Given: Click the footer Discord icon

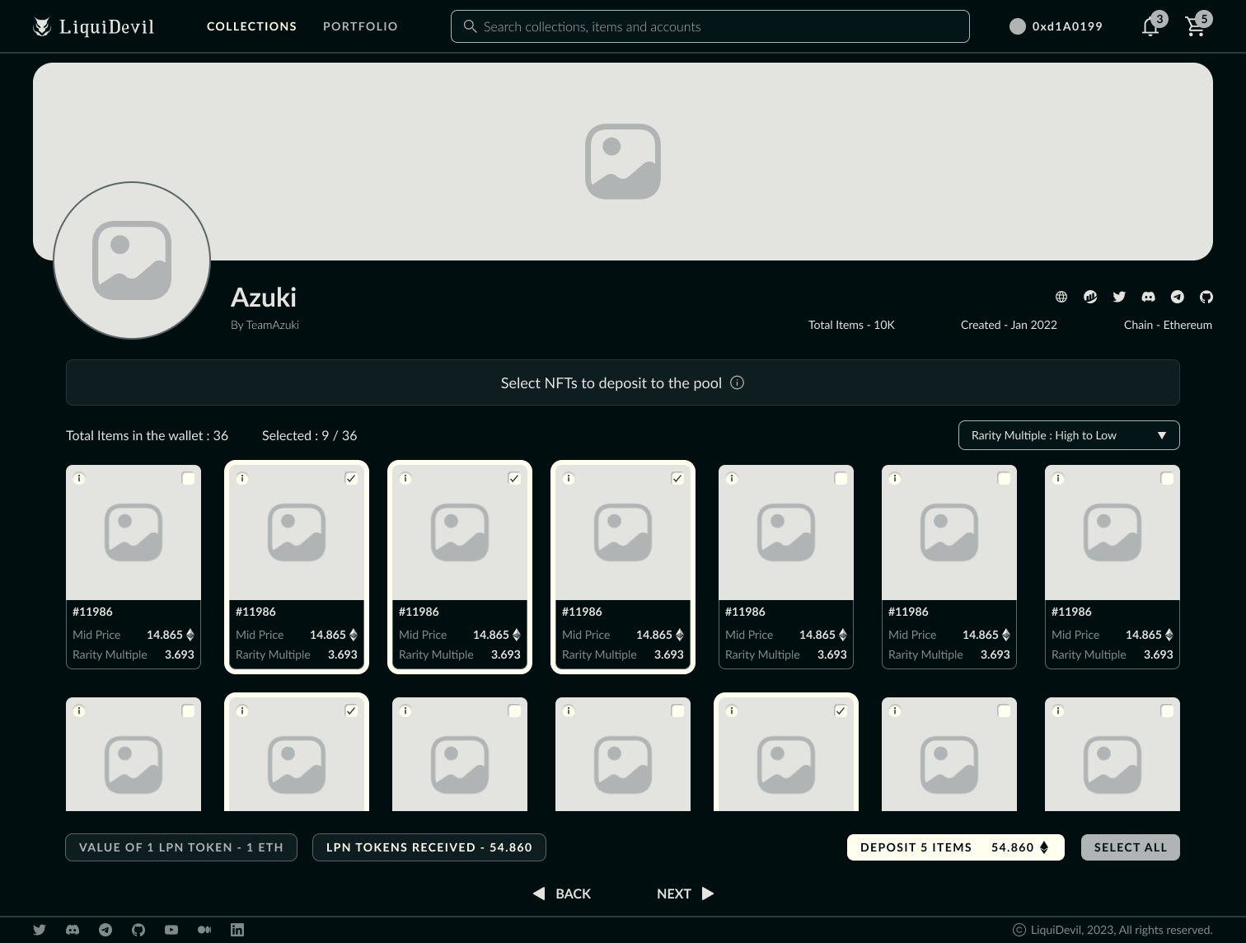Looking at the screenshot, I should coord(73,930).
